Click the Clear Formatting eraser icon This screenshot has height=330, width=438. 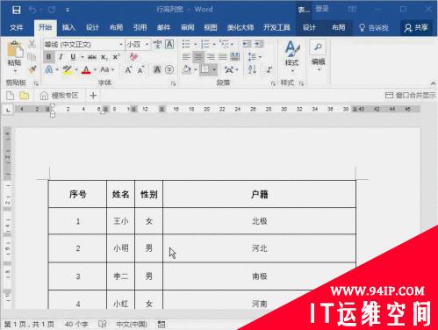click(133, 57)
